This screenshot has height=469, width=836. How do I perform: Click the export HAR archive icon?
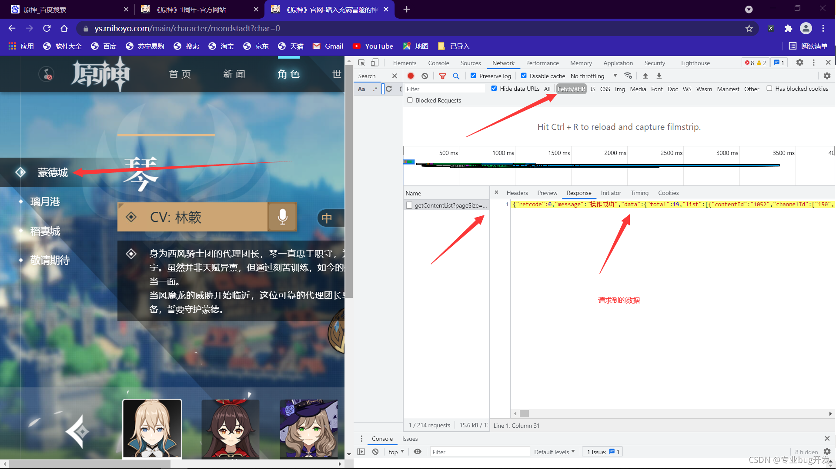coord(659,76)
